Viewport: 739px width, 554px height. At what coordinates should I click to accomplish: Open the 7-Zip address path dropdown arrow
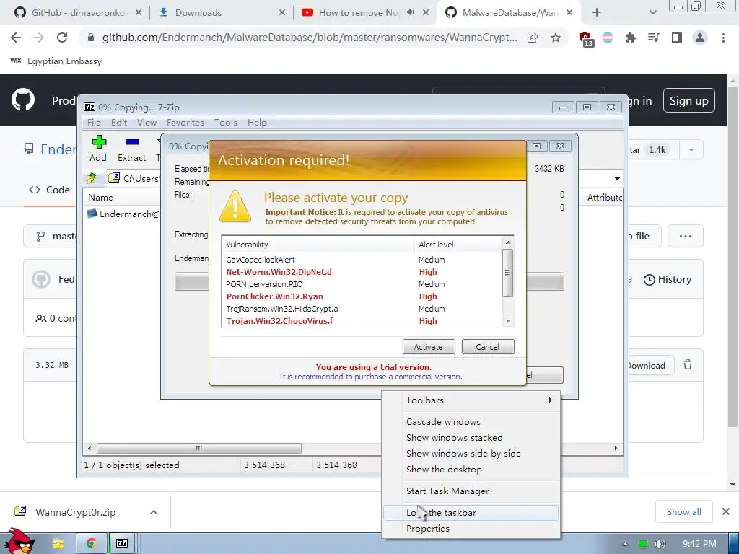[617, 179]
